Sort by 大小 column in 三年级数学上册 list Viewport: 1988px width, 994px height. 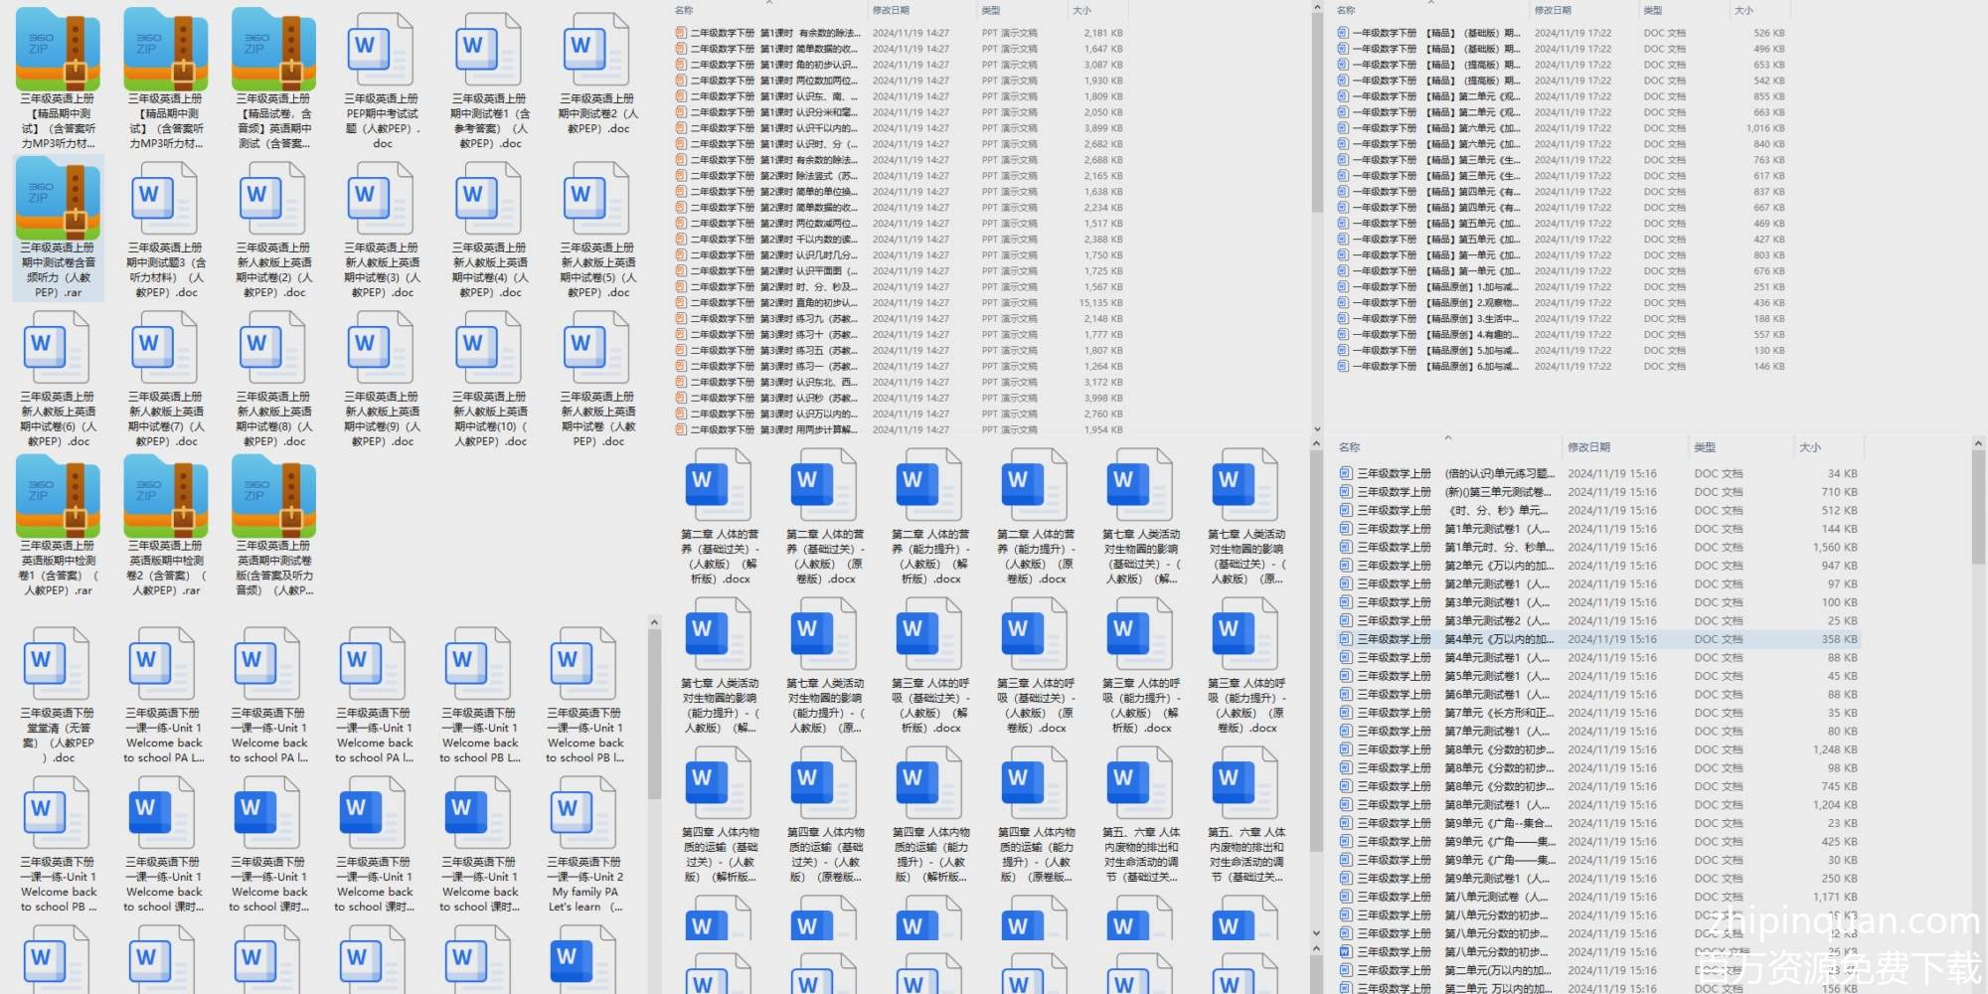click(1810, 447)
